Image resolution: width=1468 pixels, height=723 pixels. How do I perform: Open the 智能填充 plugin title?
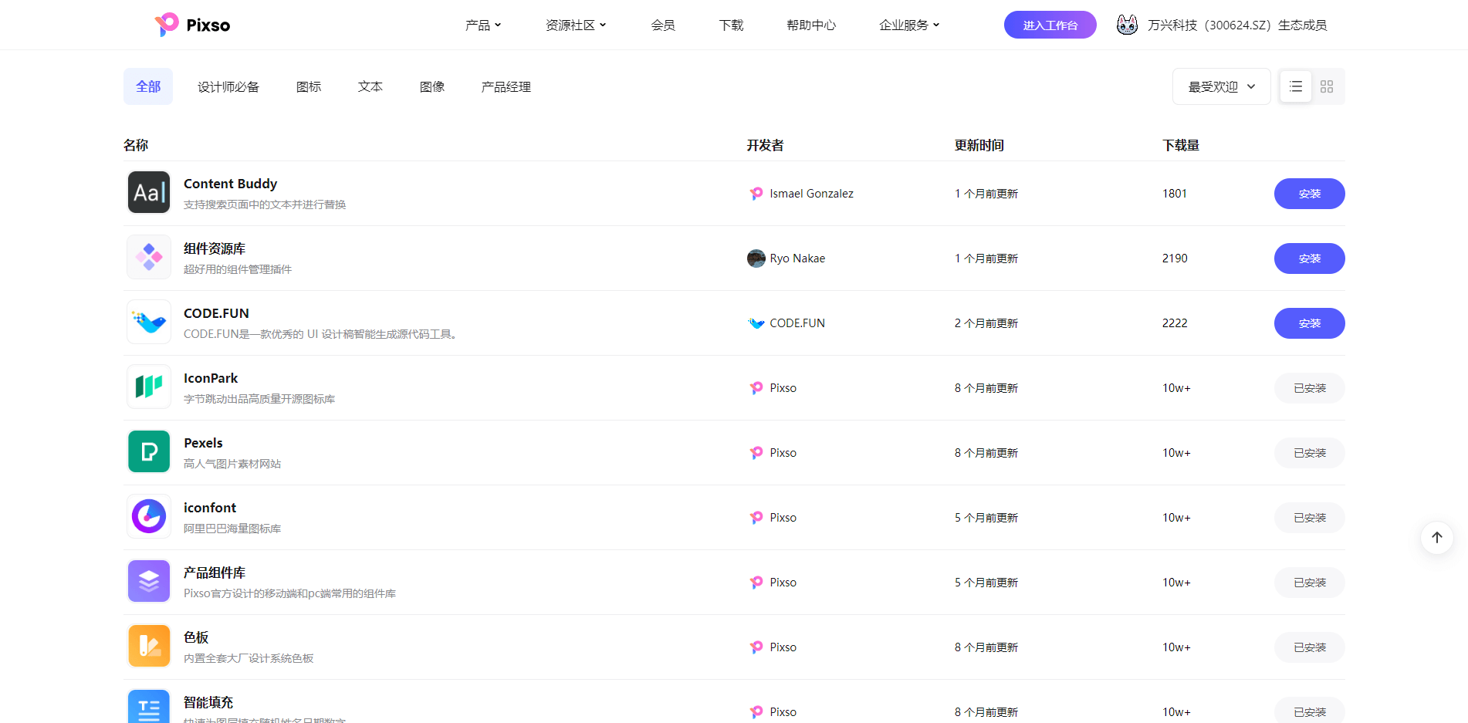[208, 702]
